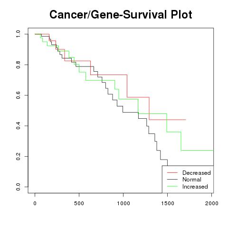Click the 1500 x-axis tick label
228x228 pixels.
click(167, 203)
